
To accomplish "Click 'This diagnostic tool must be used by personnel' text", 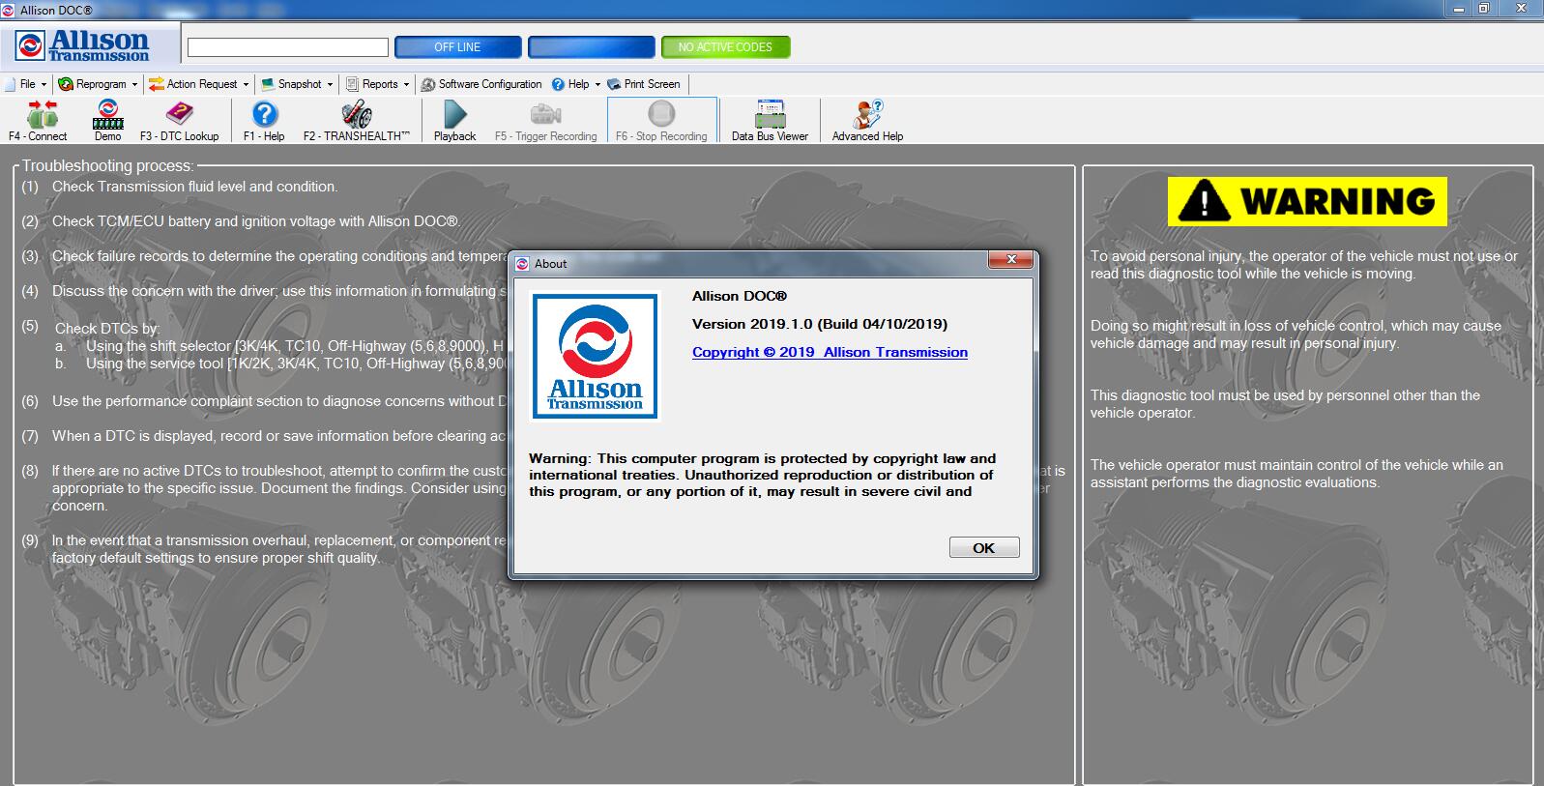I will [1285, 403].
